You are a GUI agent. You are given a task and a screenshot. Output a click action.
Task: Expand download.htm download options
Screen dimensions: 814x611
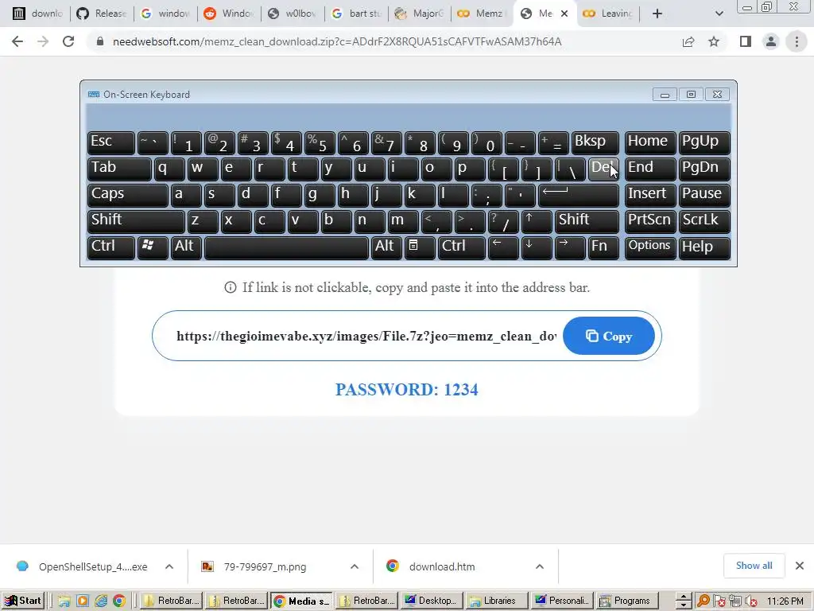540,566
